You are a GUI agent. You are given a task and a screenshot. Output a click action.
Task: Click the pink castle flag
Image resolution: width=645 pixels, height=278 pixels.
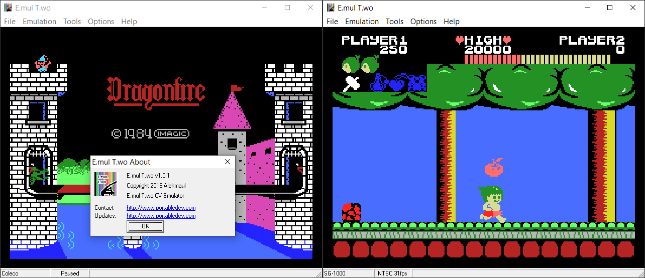(237, 89)
